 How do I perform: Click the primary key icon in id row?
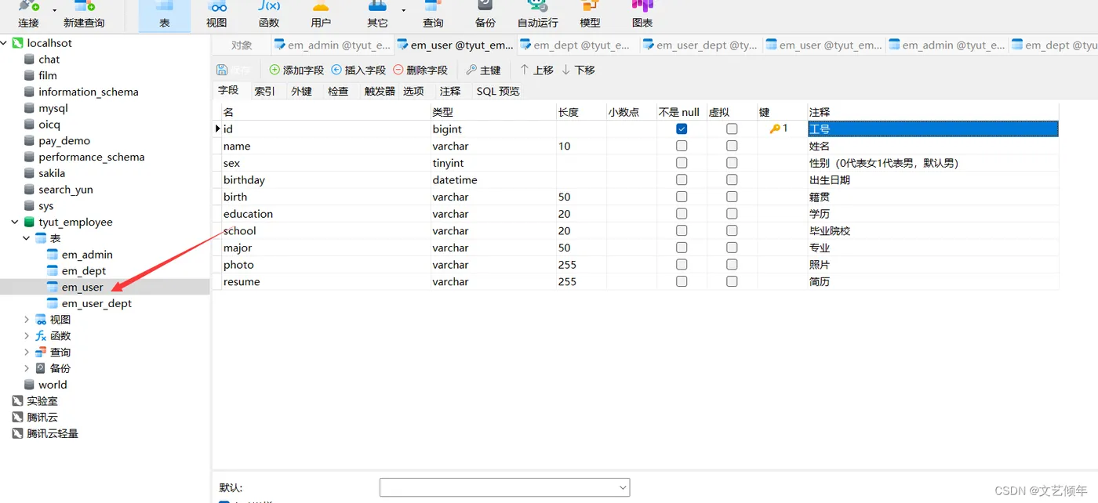[x=775, y=128]
